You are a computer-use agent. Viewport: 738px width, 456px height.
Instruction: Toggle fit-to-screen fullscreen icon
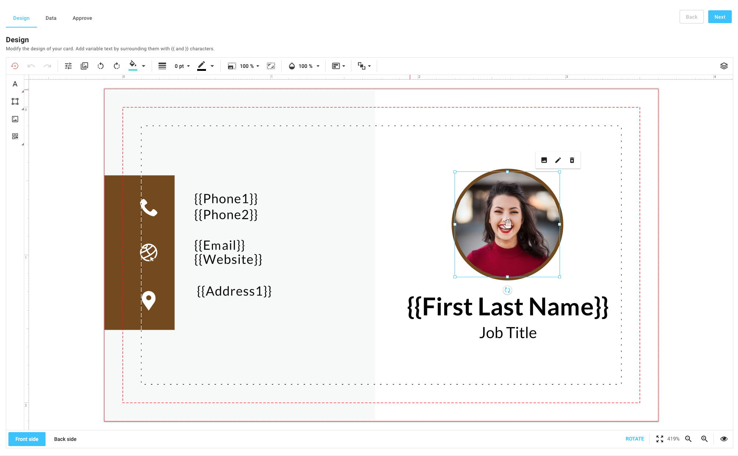(x=659, y=439)
